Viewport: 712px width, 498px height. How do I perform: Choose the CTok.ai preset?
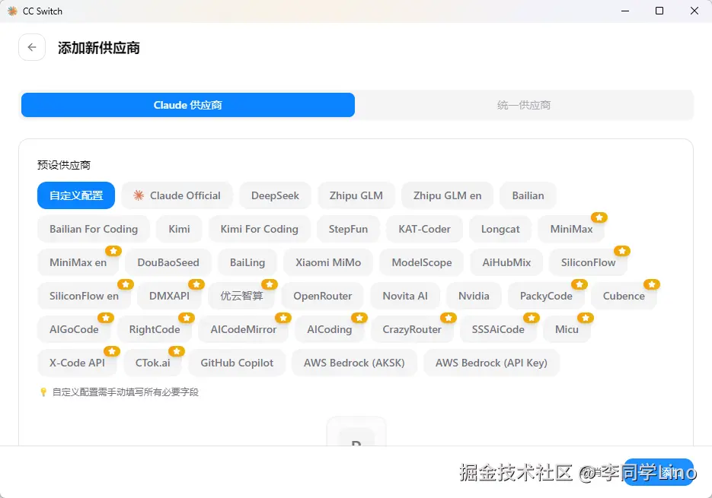point(152,363)
